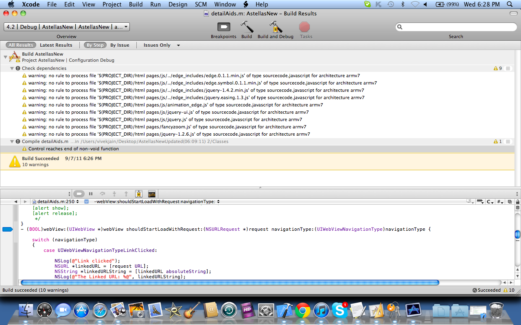Screen dimensions: 521x325
Task: Open Xcode from the Dock
Action: (285, 311)
